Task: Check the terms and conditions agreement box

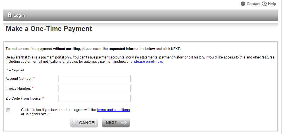Action: [9, 110]
